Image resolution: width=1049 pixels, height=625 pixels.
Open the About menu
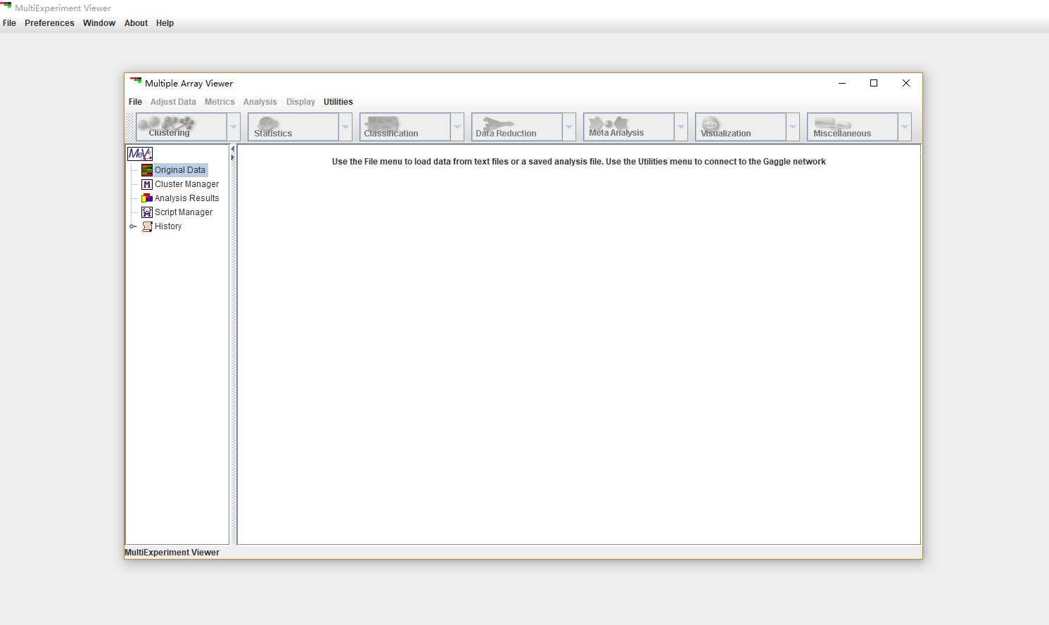pyautogui.click(x=136, y=23)
